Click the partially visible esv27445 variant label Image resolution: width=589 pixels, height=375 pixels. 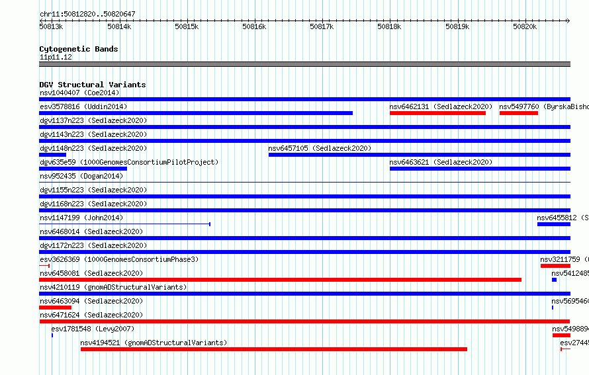pos(574,343)
